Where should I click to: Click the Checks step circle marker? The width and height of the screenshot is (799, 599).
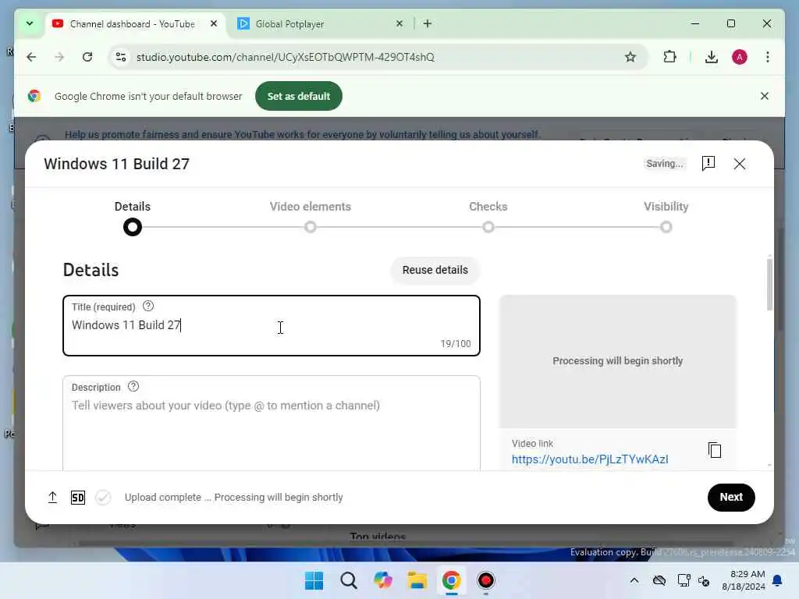pos(488,227)
